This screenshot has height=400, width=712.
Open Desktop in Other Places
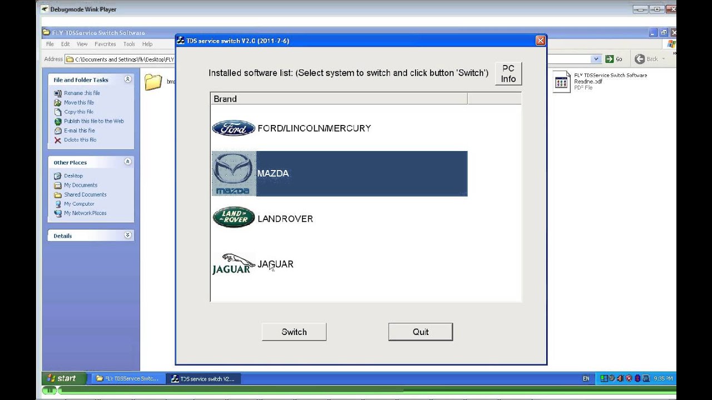(73, 176)
